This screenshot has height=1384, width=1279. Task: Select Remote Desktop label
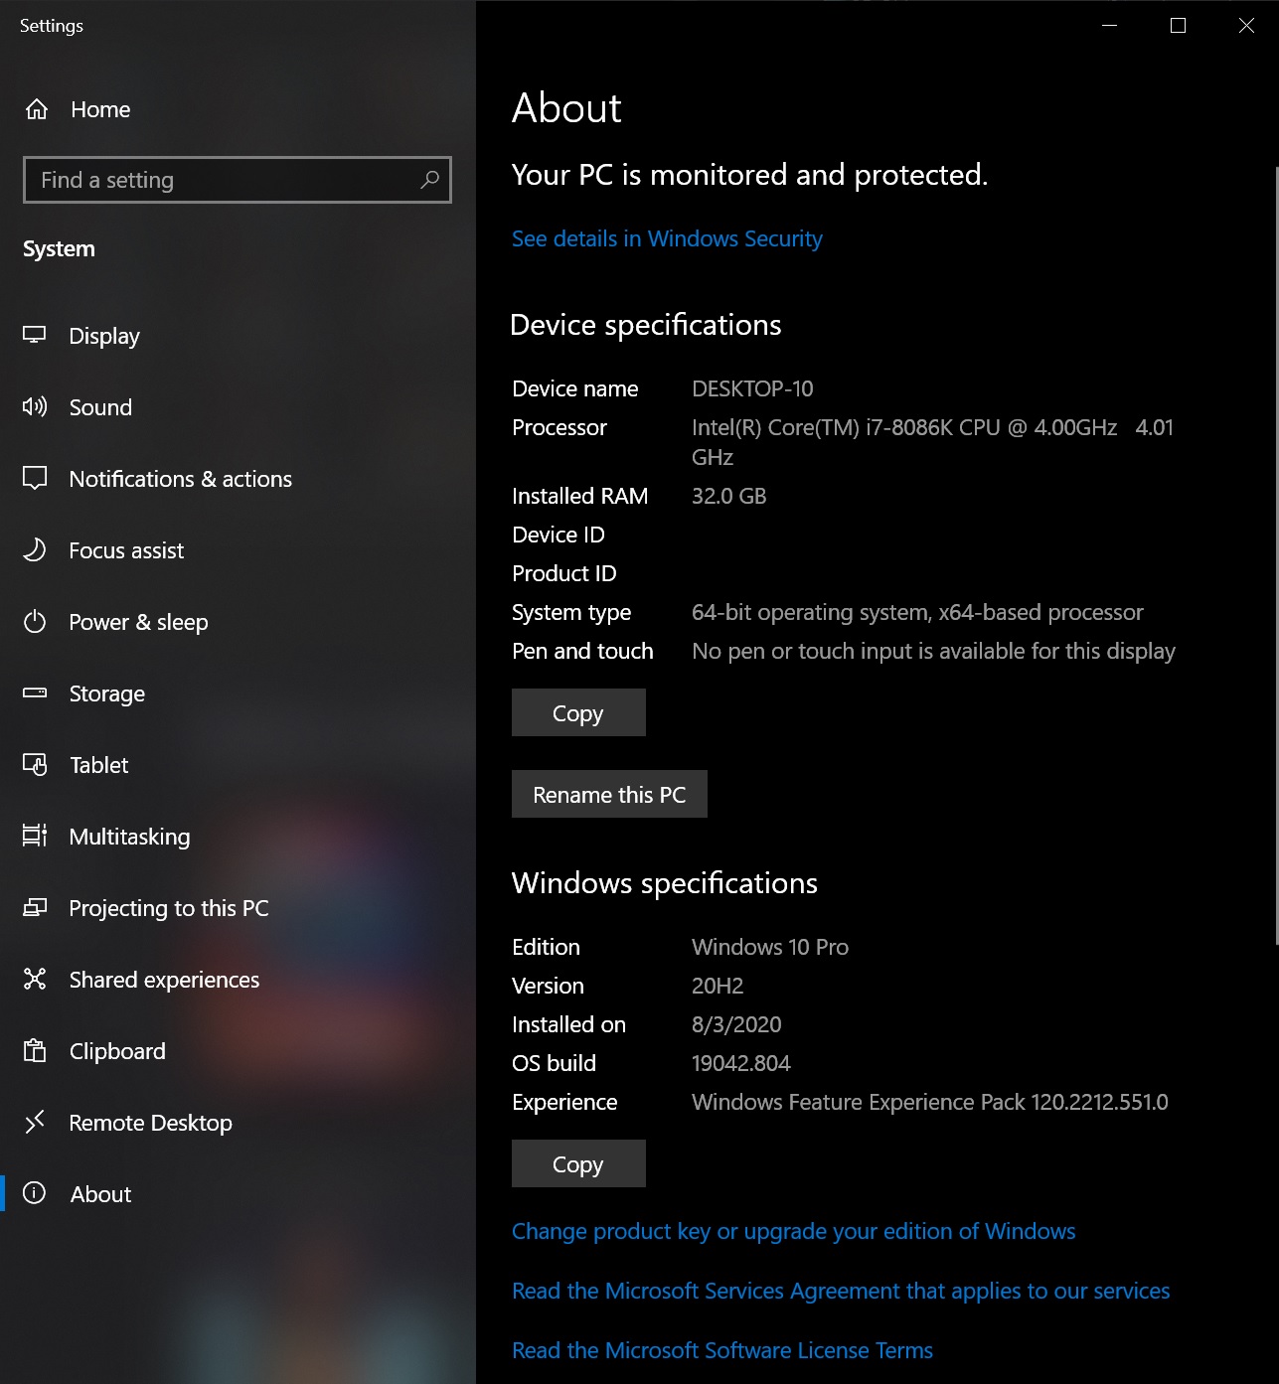(151, 1123)
